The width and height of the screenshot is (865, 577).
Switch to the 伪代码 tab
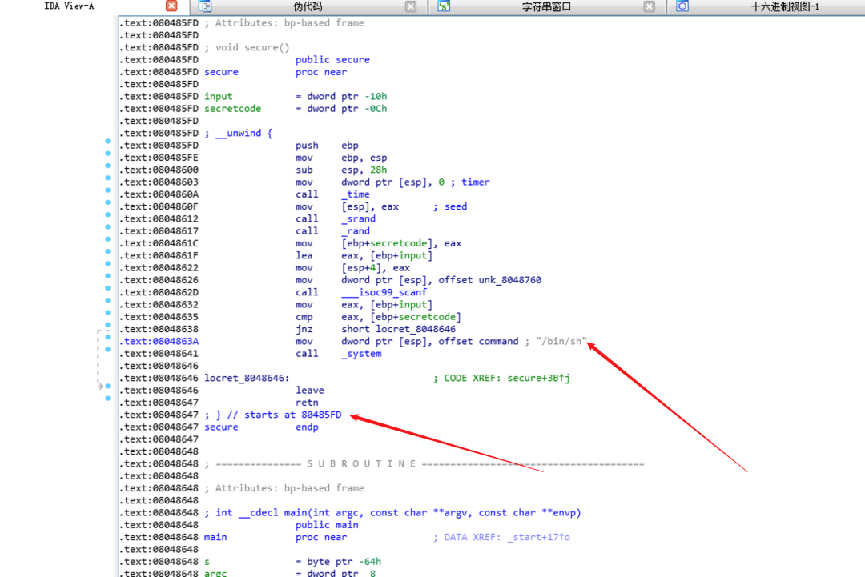(308, 7)
